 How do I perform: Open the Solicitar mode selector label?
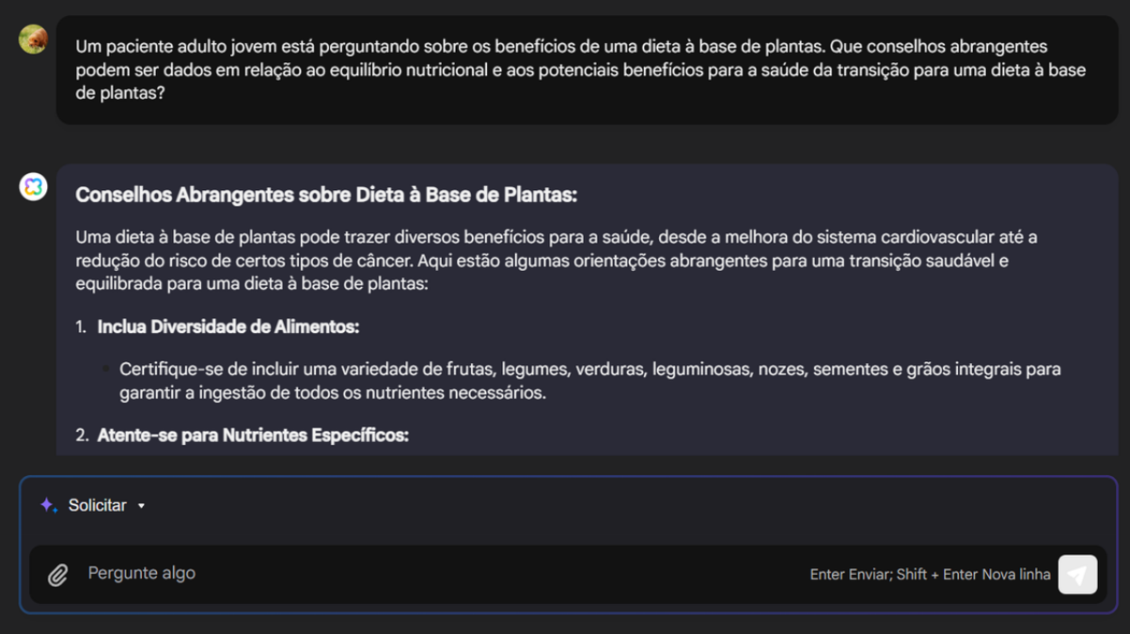pyautogui.click(x=97, y=505)
